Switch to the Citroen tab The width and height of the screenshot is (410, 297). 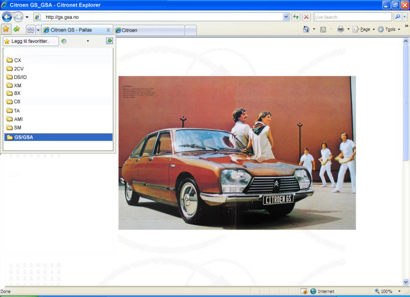(149, 30)
